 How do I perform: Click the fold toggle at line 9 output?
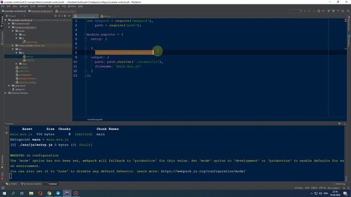pos(86,57)
